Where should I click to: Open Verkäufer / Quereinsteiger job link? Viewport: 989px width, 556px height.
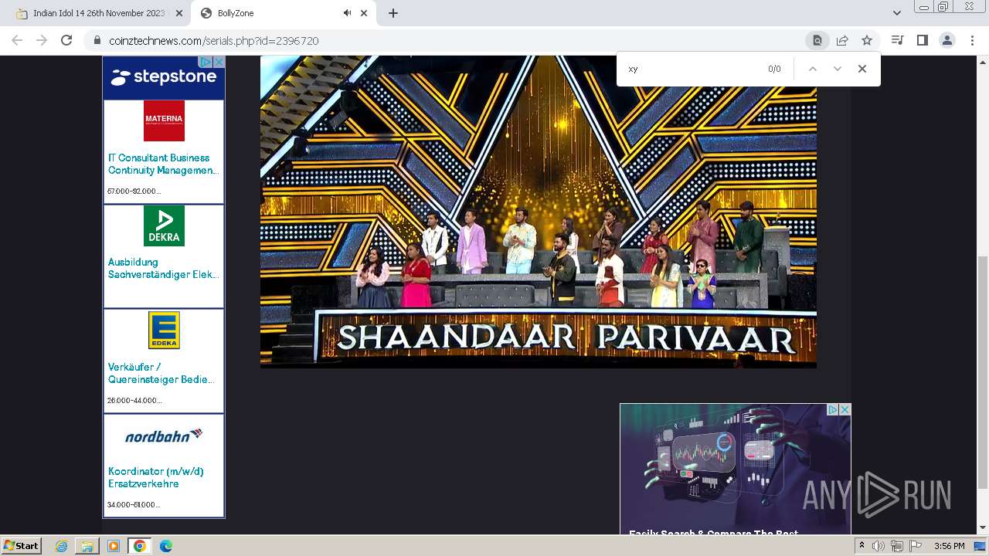(x=161, y=373)
